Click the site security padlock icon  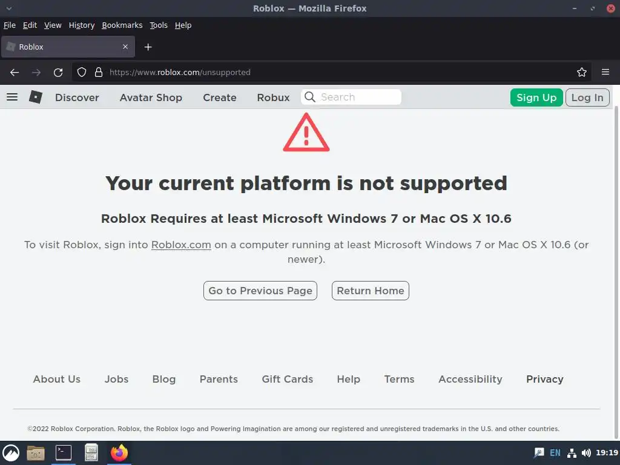pos(99,73)
